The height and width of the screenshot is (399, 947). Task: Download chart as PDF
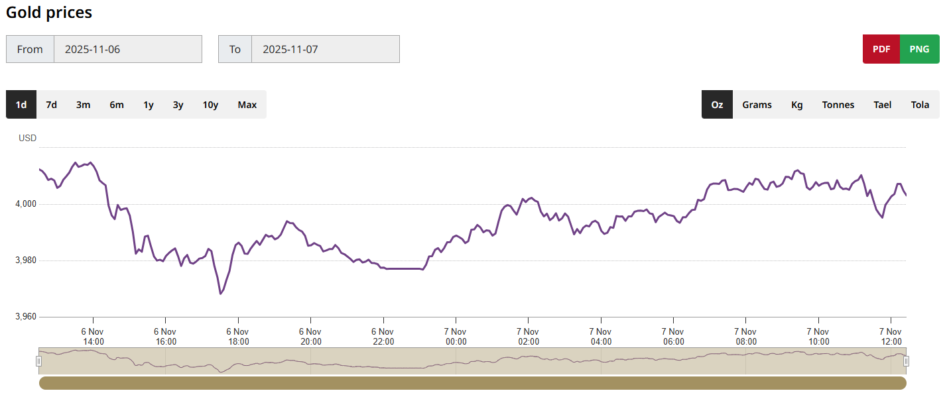881,49
